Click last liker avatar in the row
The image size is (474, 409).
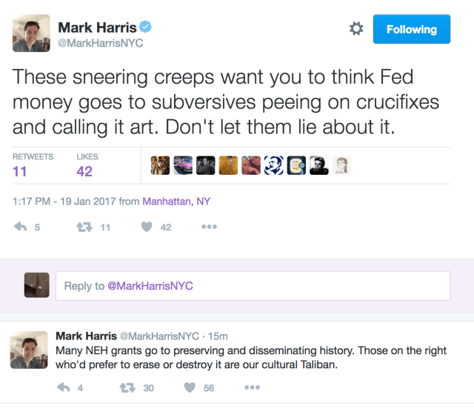coord(341,164)
